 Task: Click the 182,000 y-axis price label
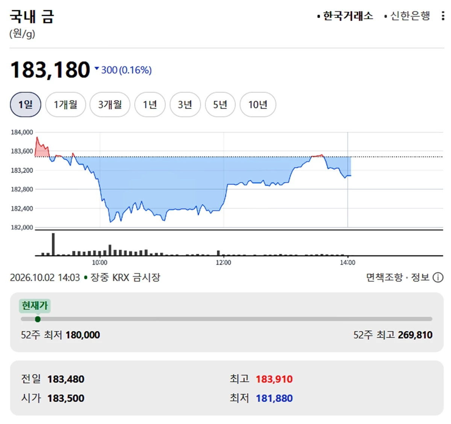[x=22, y=227]
